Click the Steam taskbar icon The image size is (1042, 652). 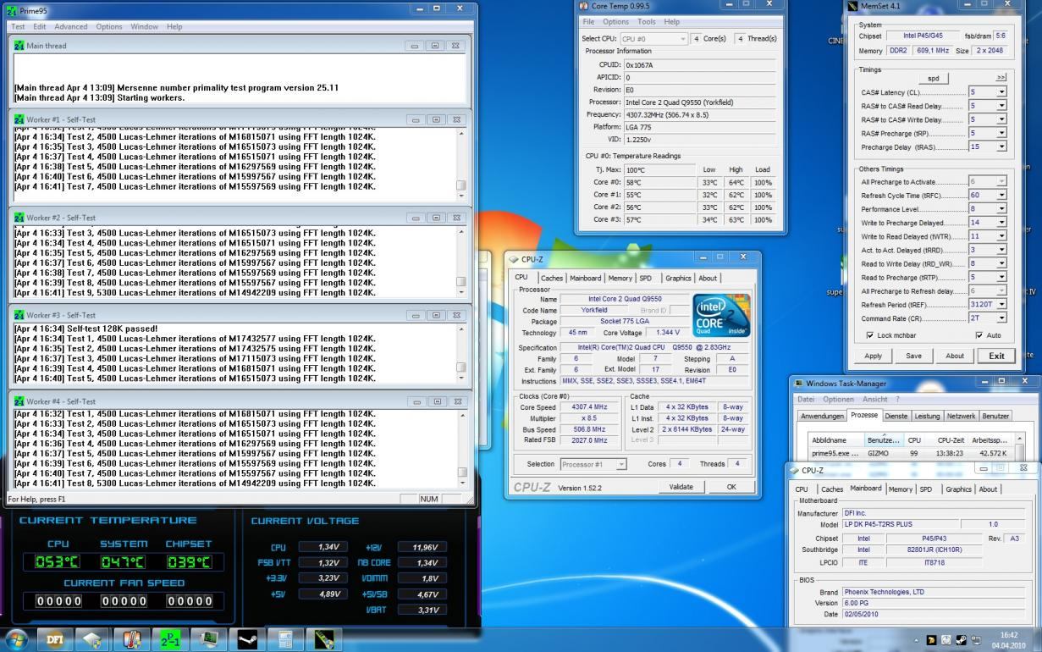point(246,639)
